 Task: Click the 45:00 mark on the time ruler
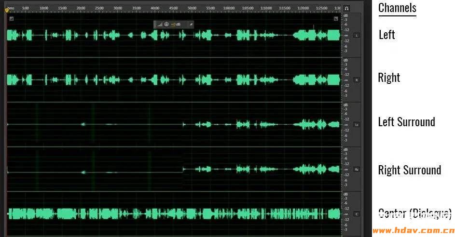(x=174, y=8)
